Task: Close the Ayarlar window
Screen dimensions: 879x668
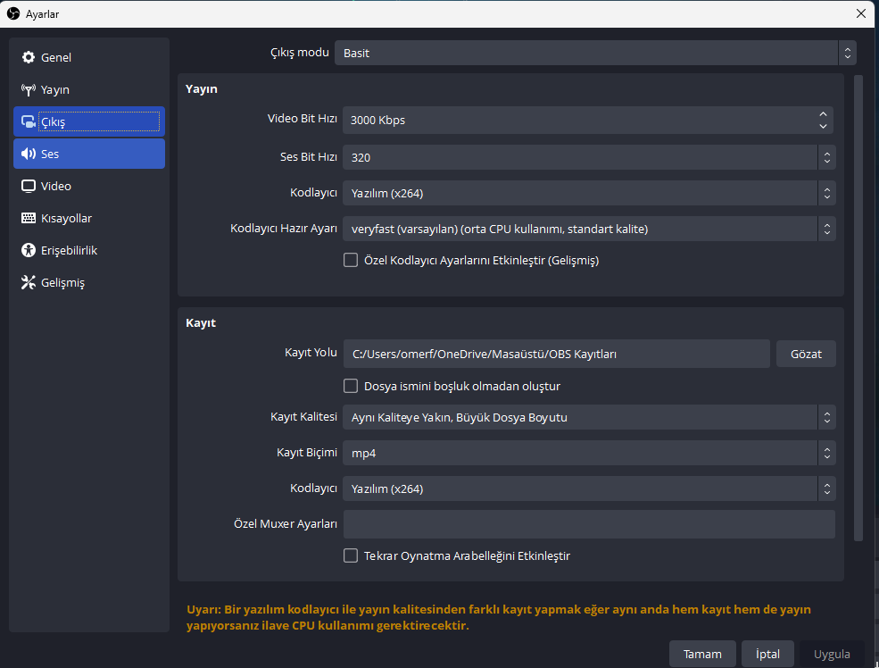Action: click(x=861, y=13)
